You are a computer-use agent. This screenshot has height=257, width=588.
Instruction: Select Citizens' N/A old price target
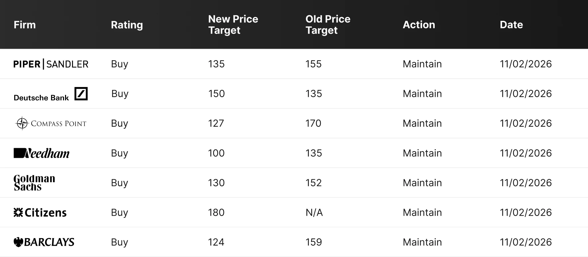click(314, 212)
